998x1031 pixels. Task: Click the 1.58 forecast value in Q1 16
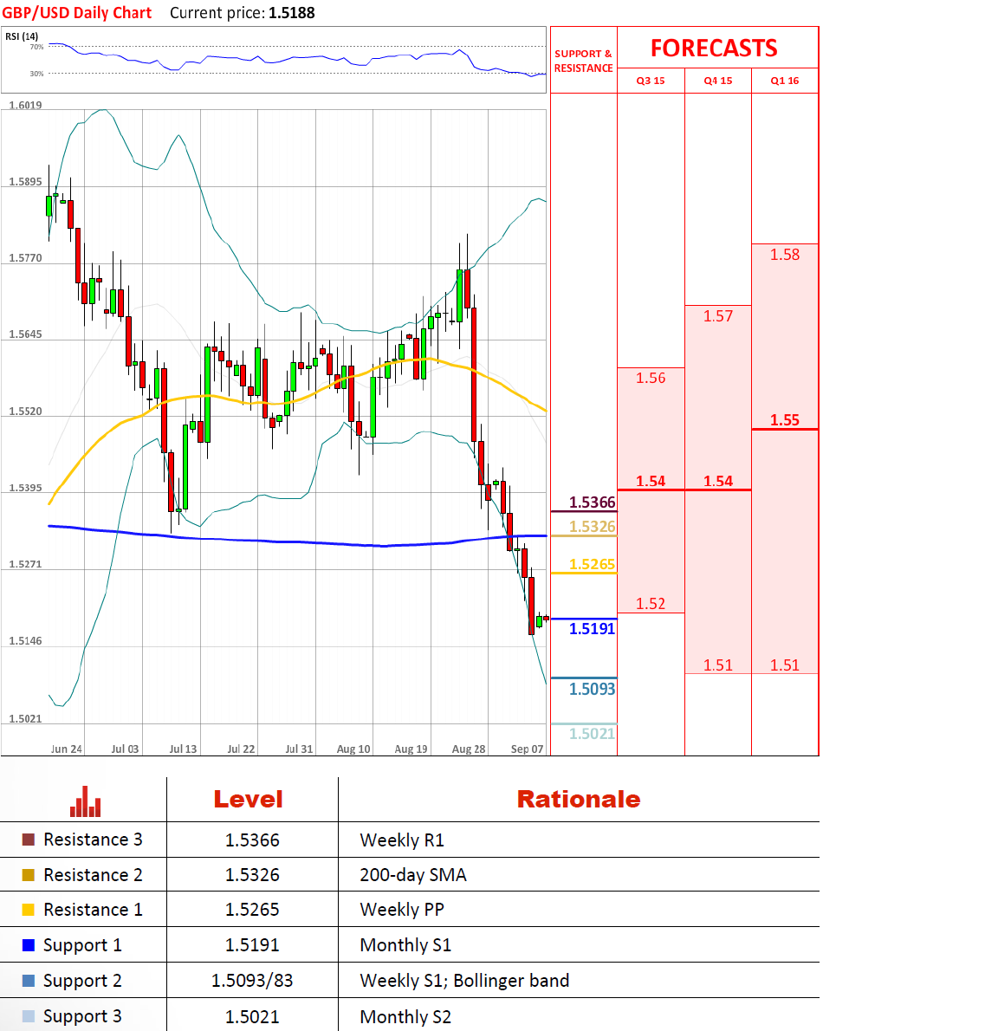pos(785,255)
